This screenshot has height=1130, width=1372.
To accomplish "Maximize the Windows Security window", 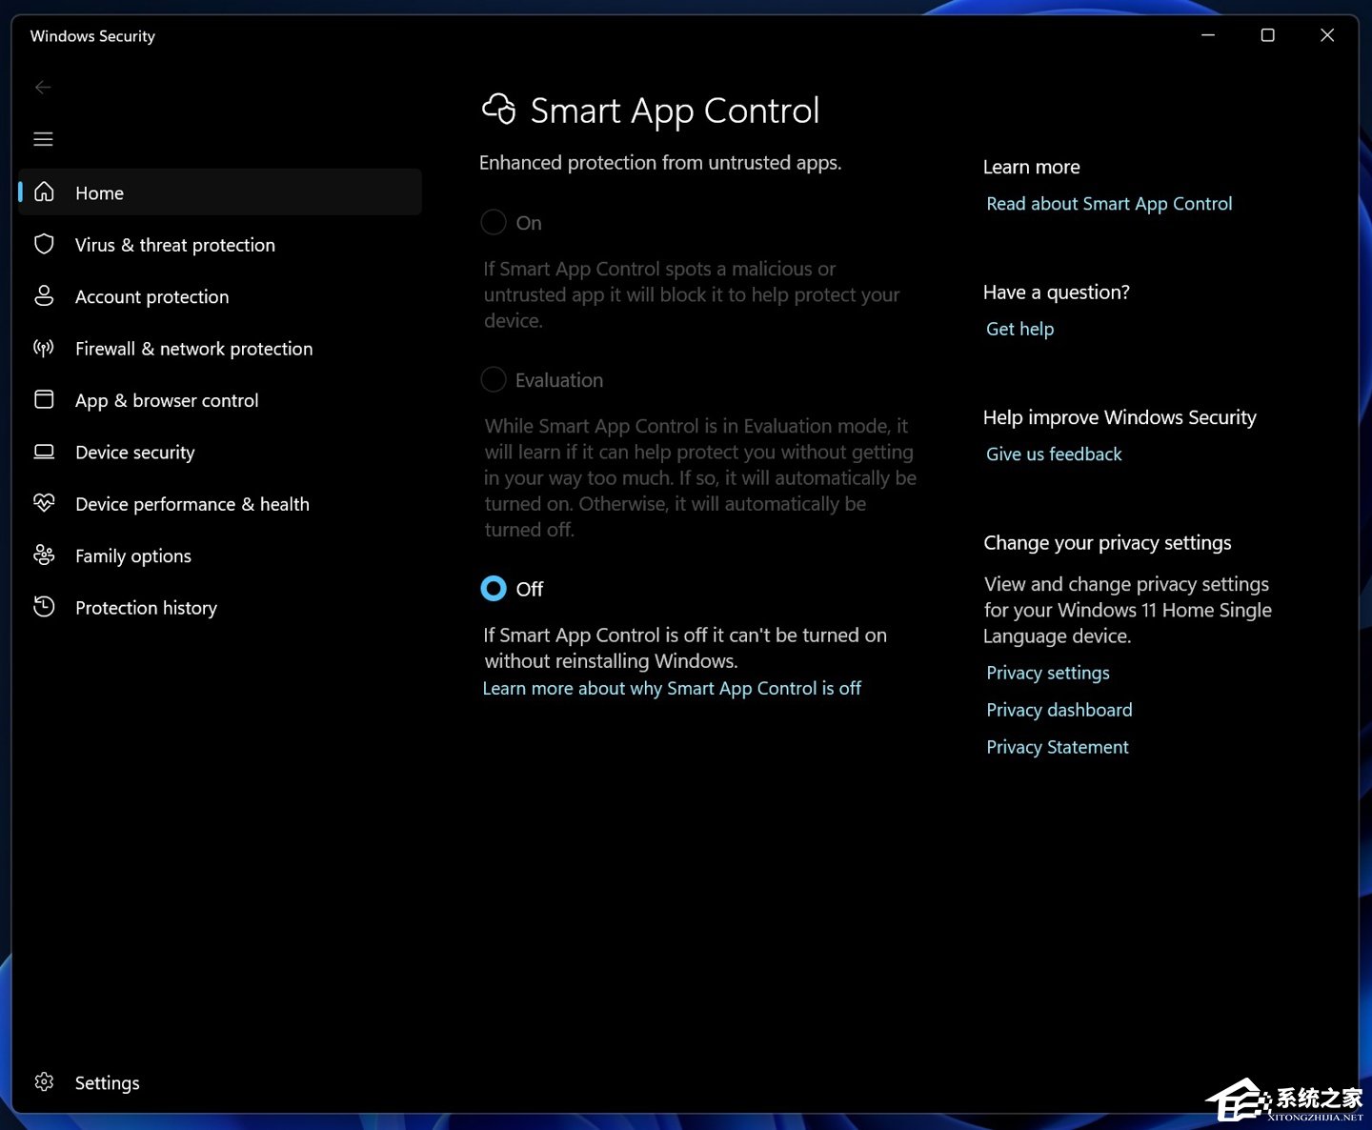I will coord(1267,35).
